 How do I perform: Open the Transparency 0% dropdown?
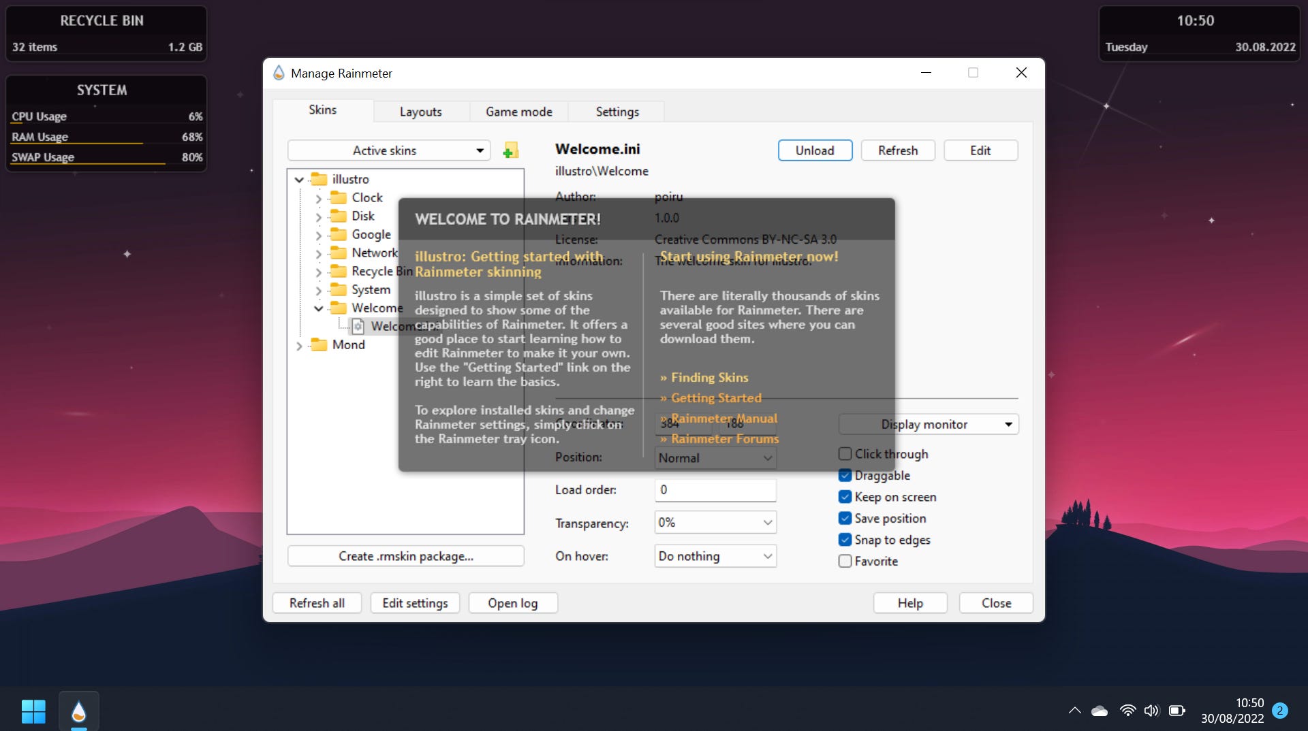click(x=715, y=522)
